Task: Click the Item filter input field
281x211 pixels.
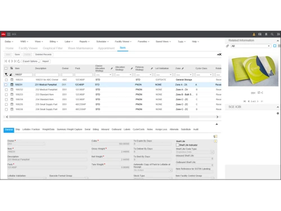Action: [24, 75]
